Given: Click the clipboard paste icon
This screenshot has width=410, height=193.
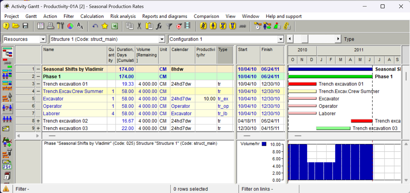Looking at the screenshot, I should pyautogui.click(x=149, y=26).
